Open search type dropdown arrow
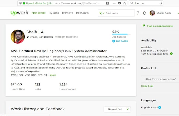 (x=104, y=13)
